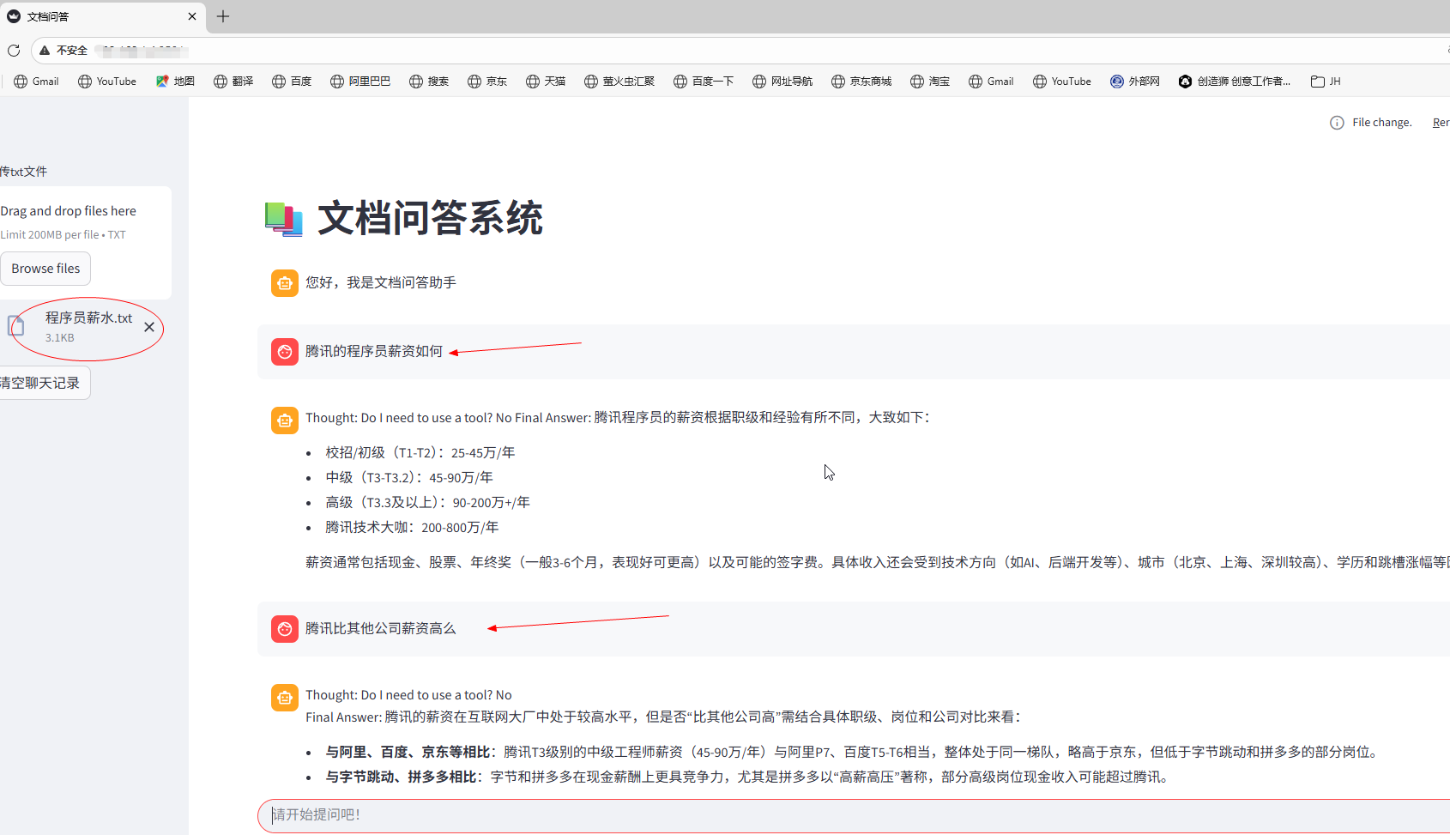
Task: Click assistant avatar beside first Thought answer
Action: pyautogui.click(x=285, y=421)
